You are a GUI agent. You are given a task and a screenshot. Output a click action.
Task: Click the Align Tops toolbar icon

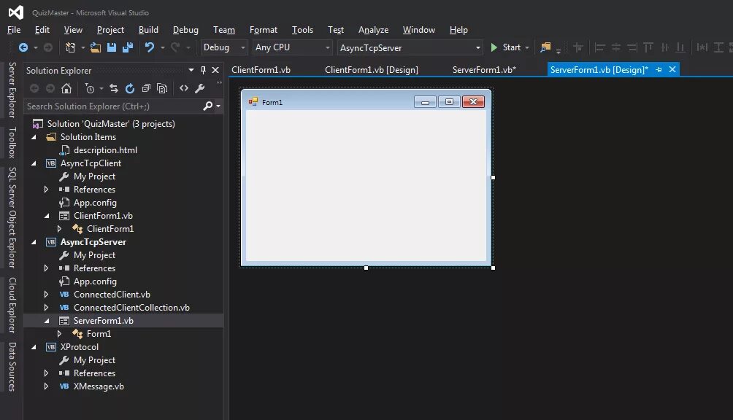click(x=648, y=47)
